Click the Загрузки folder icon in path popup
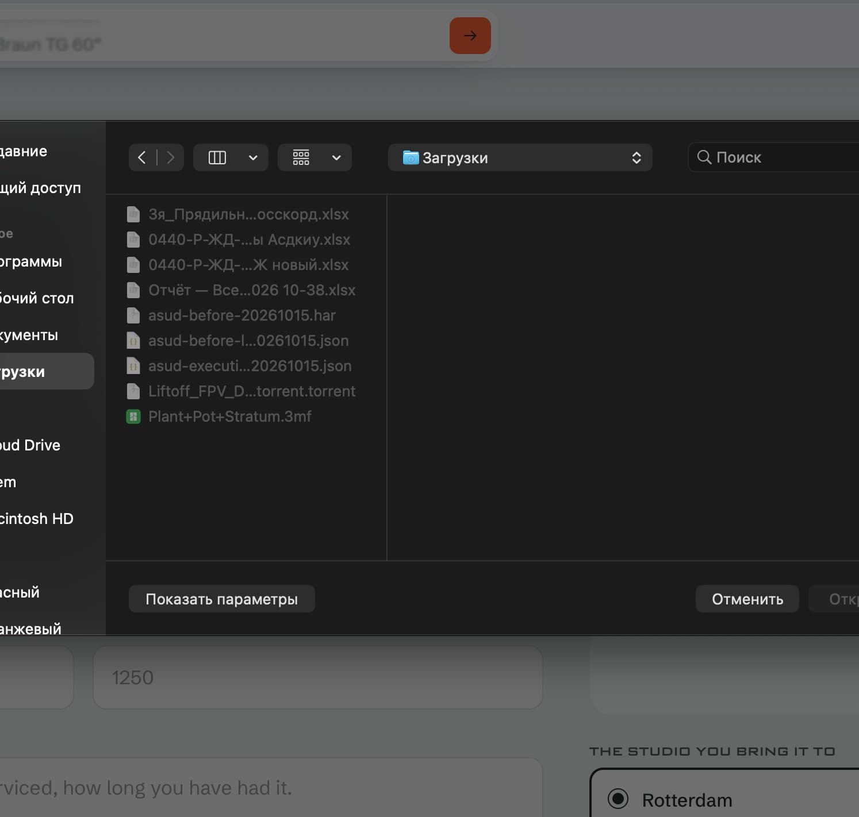859x817 pixels. [411, 157]
